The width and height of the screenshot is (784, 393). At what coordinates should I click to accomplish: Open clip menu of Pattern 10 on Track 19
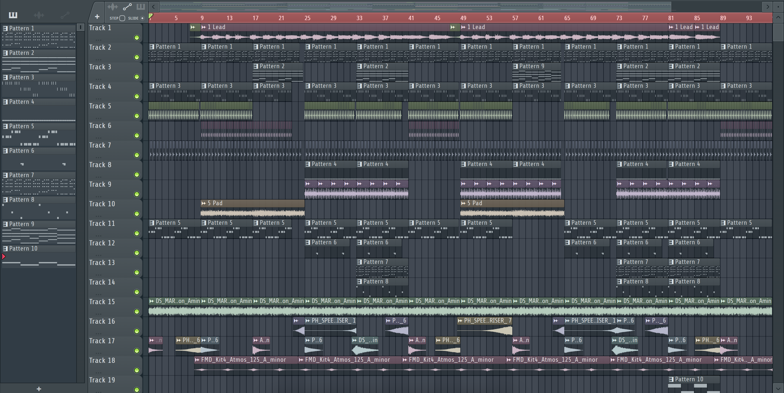671,379
